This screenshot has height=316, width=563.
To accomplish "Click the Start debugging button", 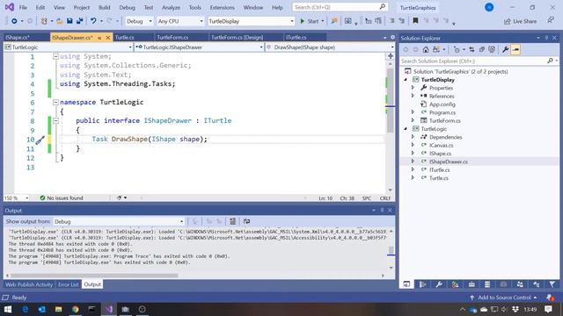I will [310, 21].
